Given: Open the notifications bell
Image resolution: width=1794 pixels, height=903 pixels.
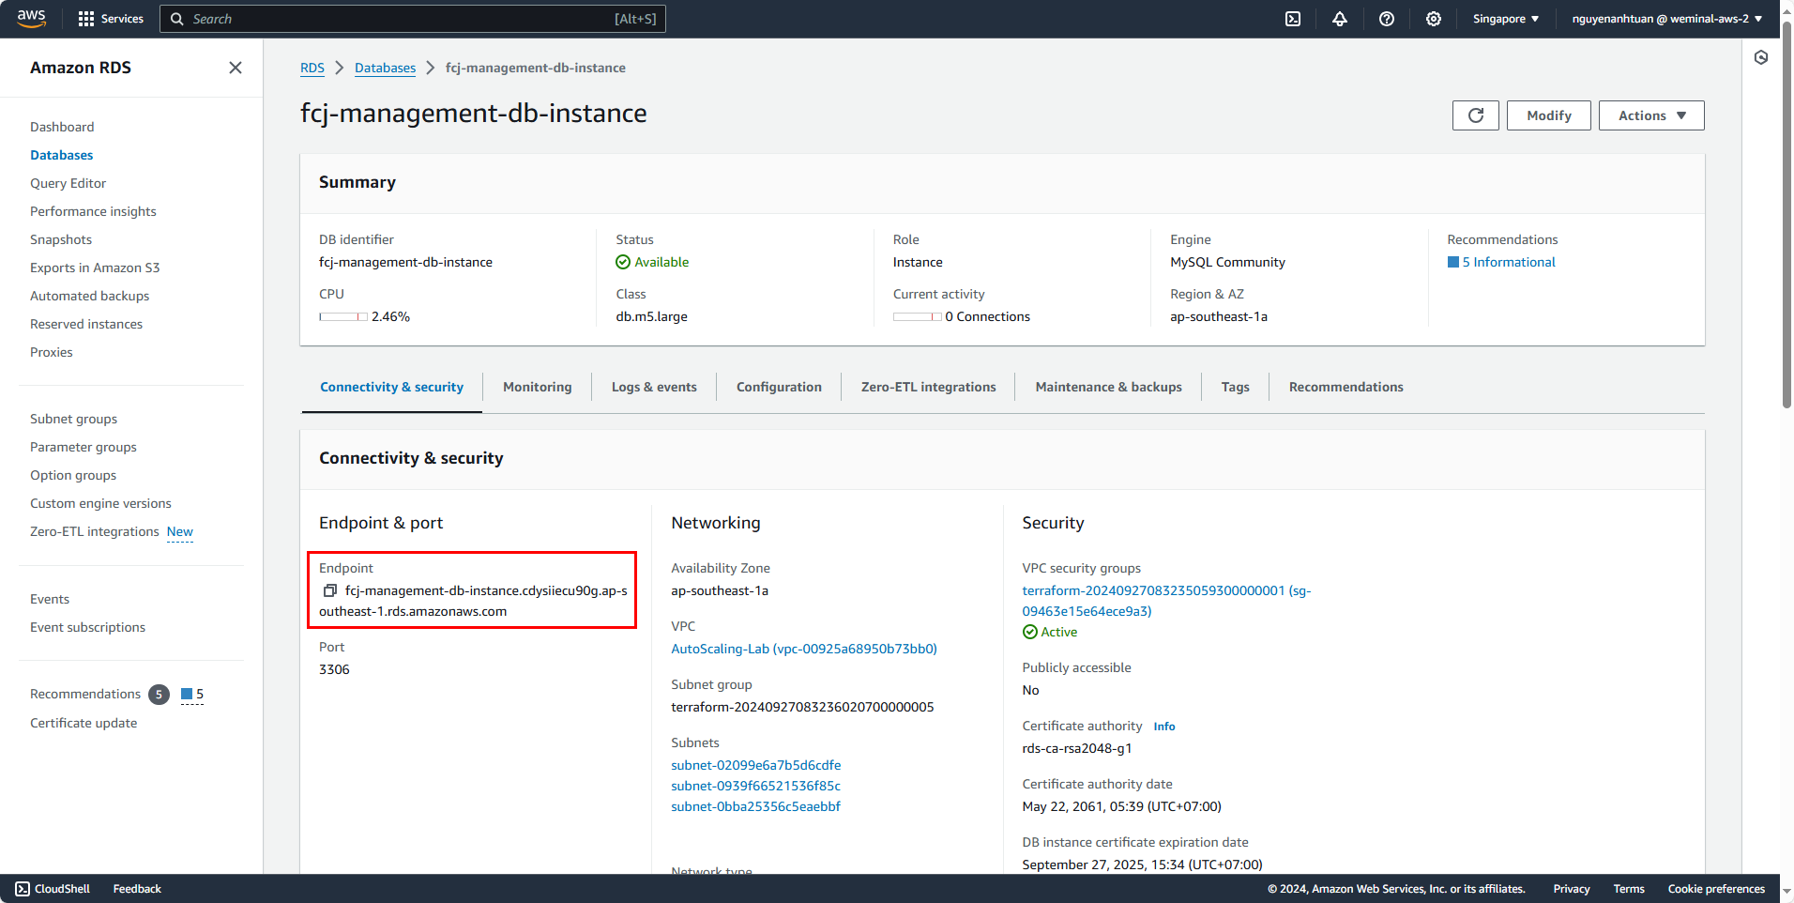Looking at the screenshot, I should [x=1340, y=19].
